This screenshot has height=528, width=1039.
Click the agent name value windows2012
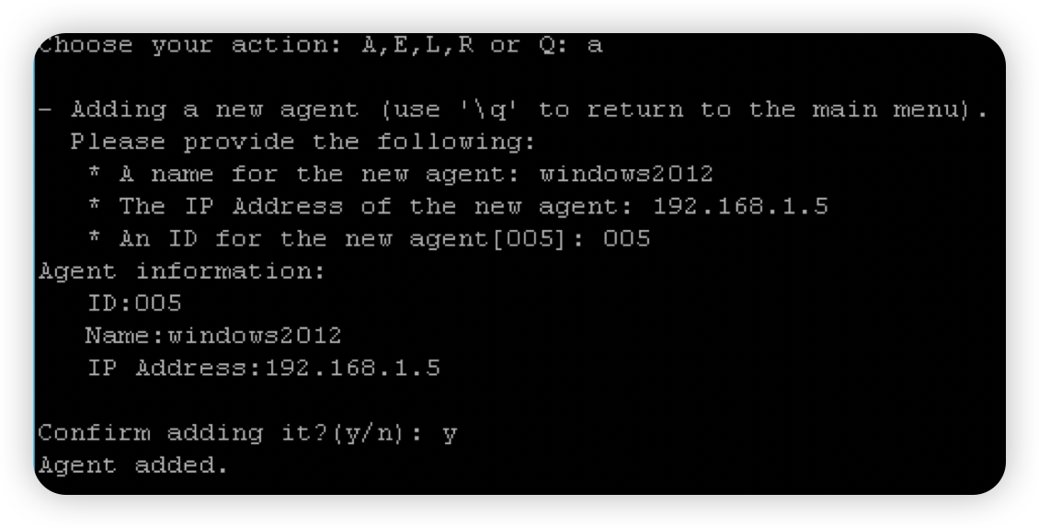[x=626, y=174]
